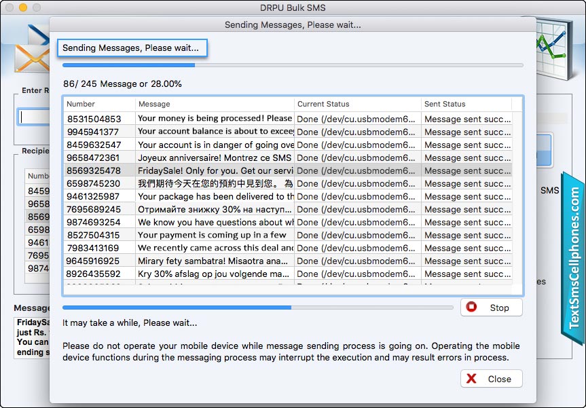Viewport: 586px width, 408px height.
Task: Select number 9874693254 in the dialog table
Action: [x=94, y=222]
